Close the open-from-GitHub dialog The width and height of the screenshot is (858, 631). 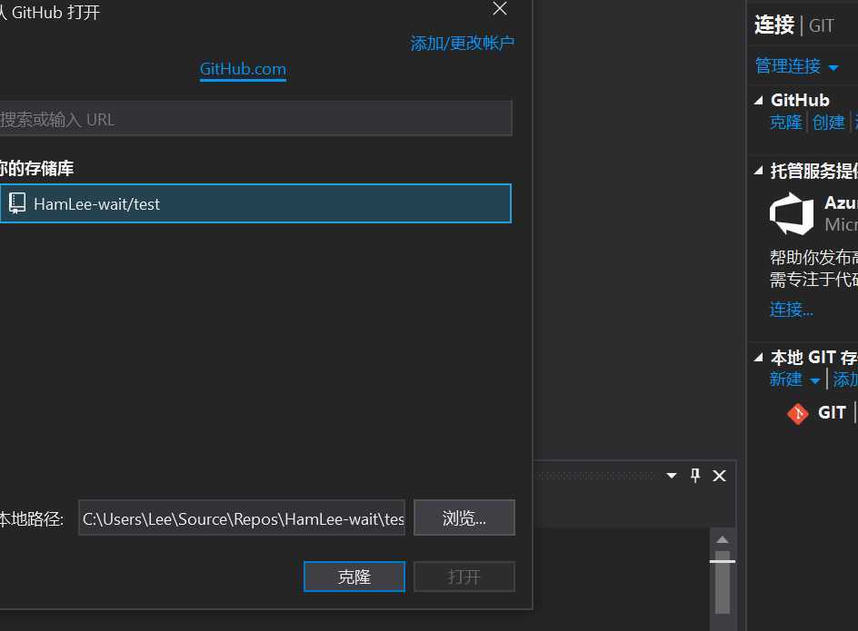(500, 8)
